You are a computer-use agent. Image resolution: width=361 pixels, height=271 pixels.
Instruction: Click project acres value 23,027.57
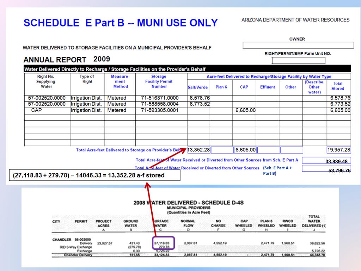(105, 243)
